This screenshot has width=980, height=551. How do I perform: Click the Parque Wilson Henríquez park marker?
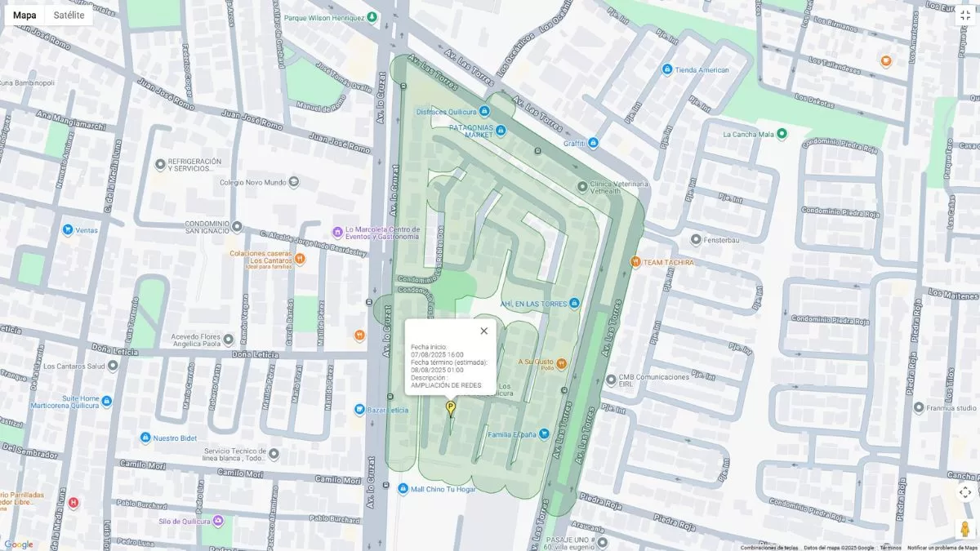[372, 17]
